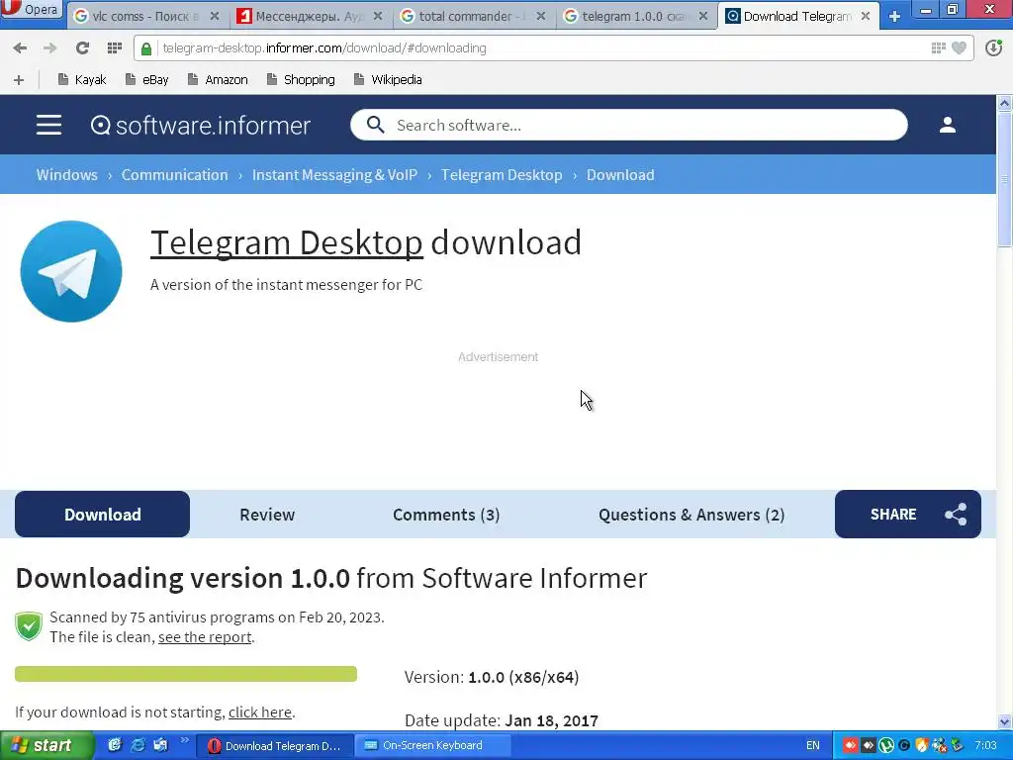
Task: Click the 'click here' download link
Action: point(260,712)
